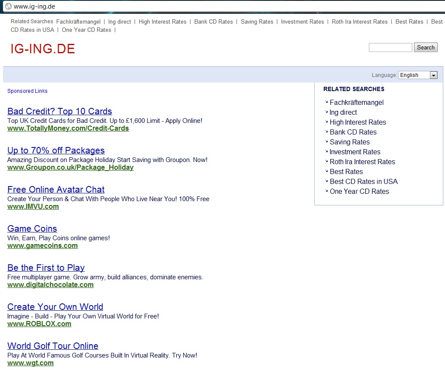Screen dimensions: 445x370
Task: Click the Sponsored Links label
Action: pyautogui.click(x=27, y=91)
